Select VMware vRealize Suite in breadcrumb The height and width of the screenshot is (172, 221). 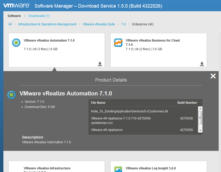click(x=98, y=24)
